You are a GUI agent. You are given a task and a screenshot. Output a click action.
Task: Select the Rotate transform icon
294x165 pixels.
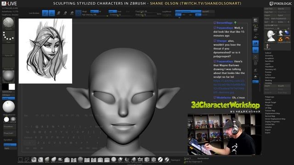click(x=72, y=13)
